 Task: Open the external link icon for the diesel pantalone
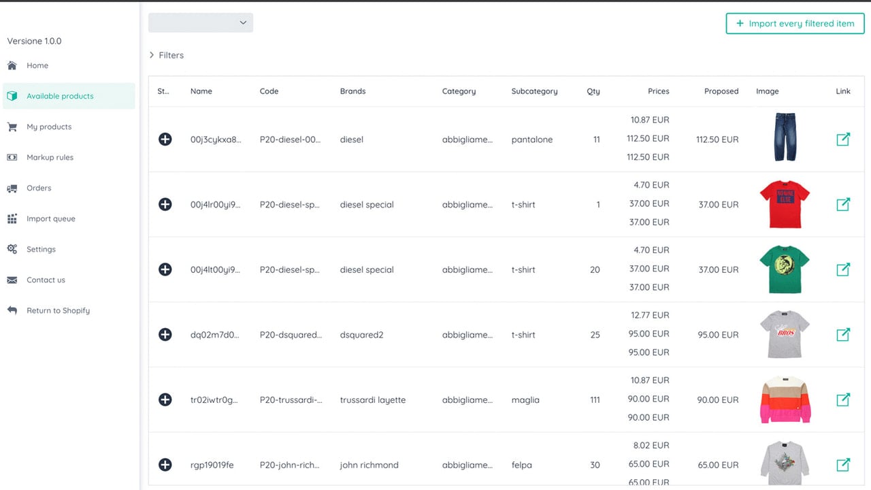843,139
